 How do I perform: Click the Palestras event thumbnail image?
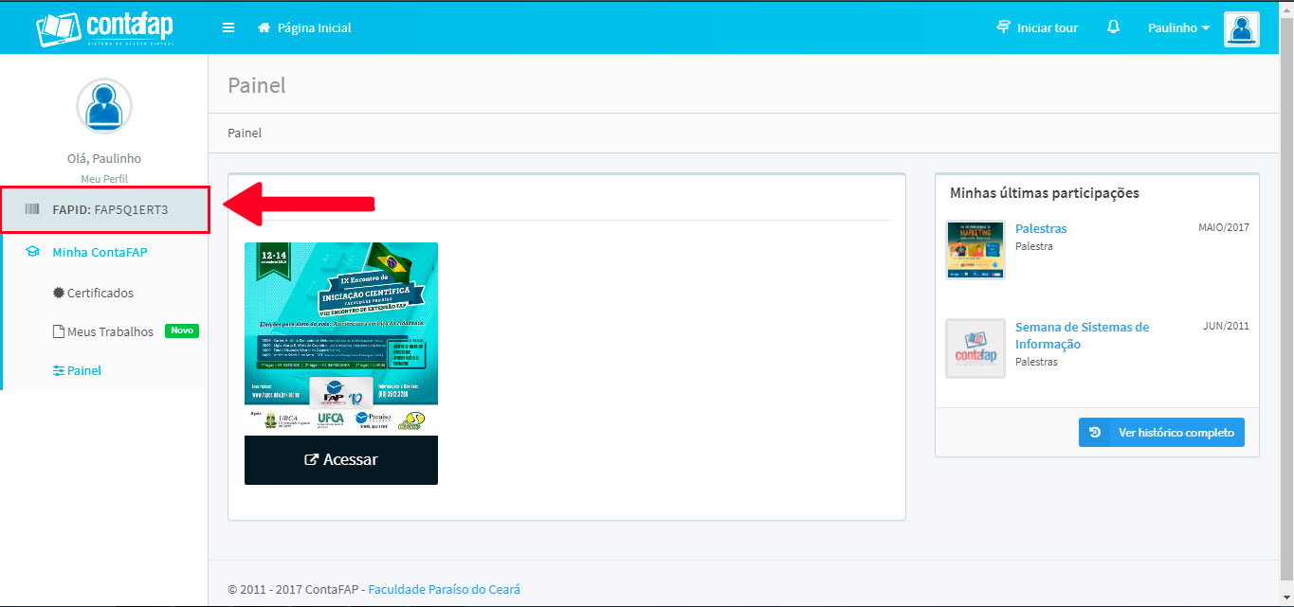point(975,250)
